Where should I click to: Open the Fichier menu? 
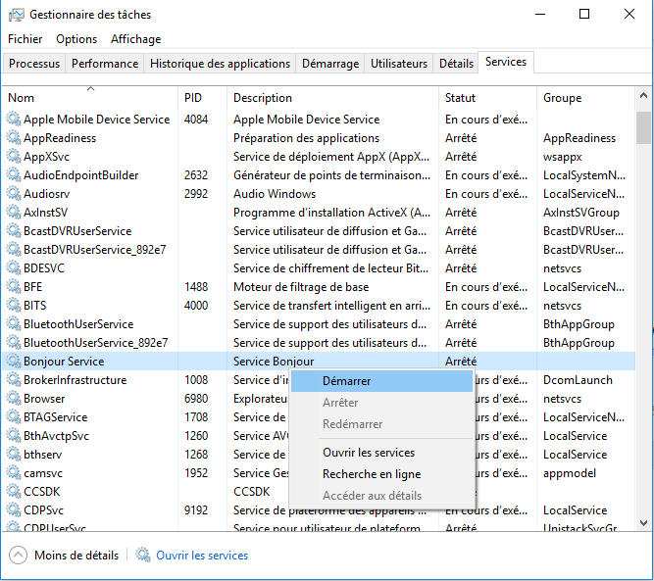pyautogui.click(x=25, y=39)
